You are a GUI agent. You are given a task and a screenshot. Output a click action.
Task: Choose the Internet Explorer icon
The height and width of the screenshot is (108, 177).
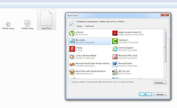(115, 49)
